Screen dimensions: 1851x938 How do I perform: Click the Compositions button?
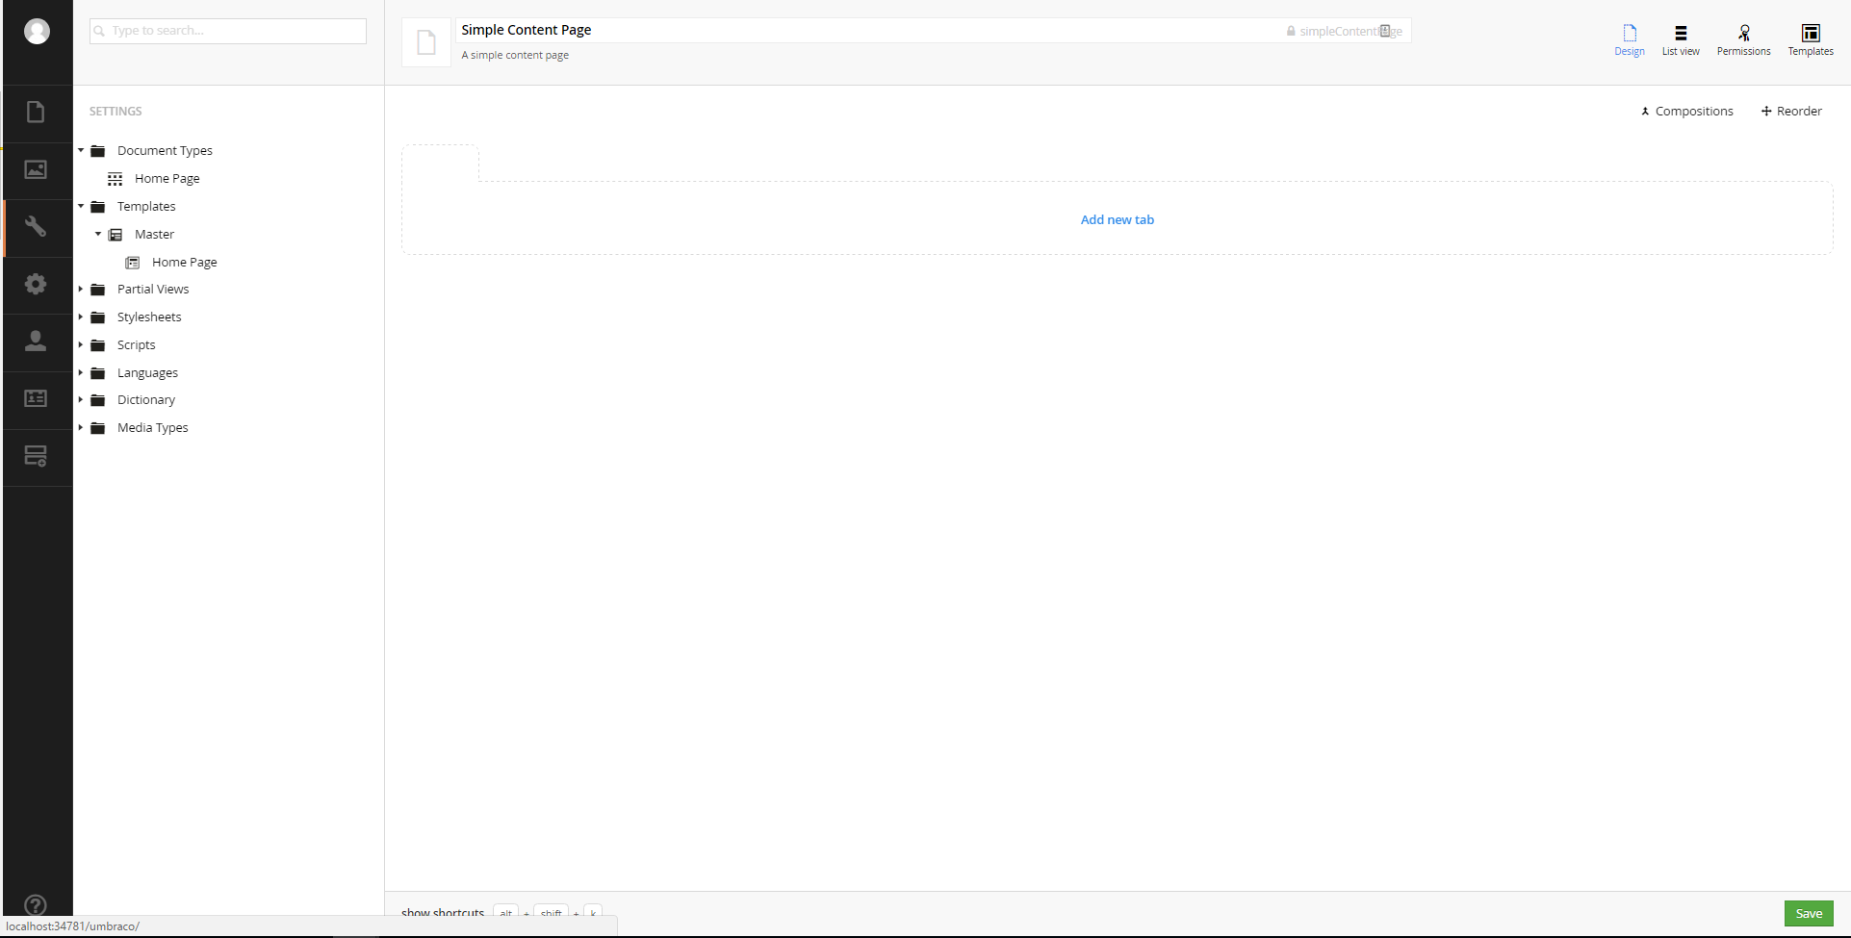pos(1686,112)
